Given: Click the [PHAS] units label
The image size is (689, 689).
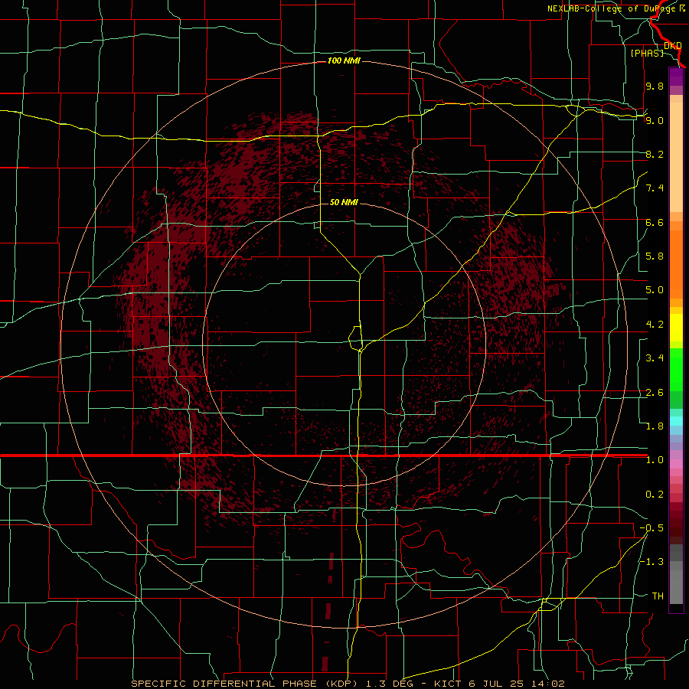Looking at the screenshot, I should point(647,53).
